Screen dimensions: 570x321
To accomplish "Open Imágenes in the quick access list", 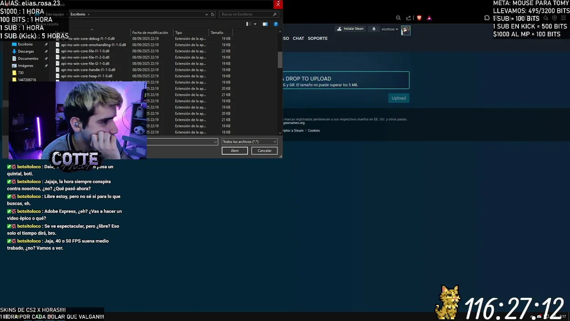I will coord(26,66).
